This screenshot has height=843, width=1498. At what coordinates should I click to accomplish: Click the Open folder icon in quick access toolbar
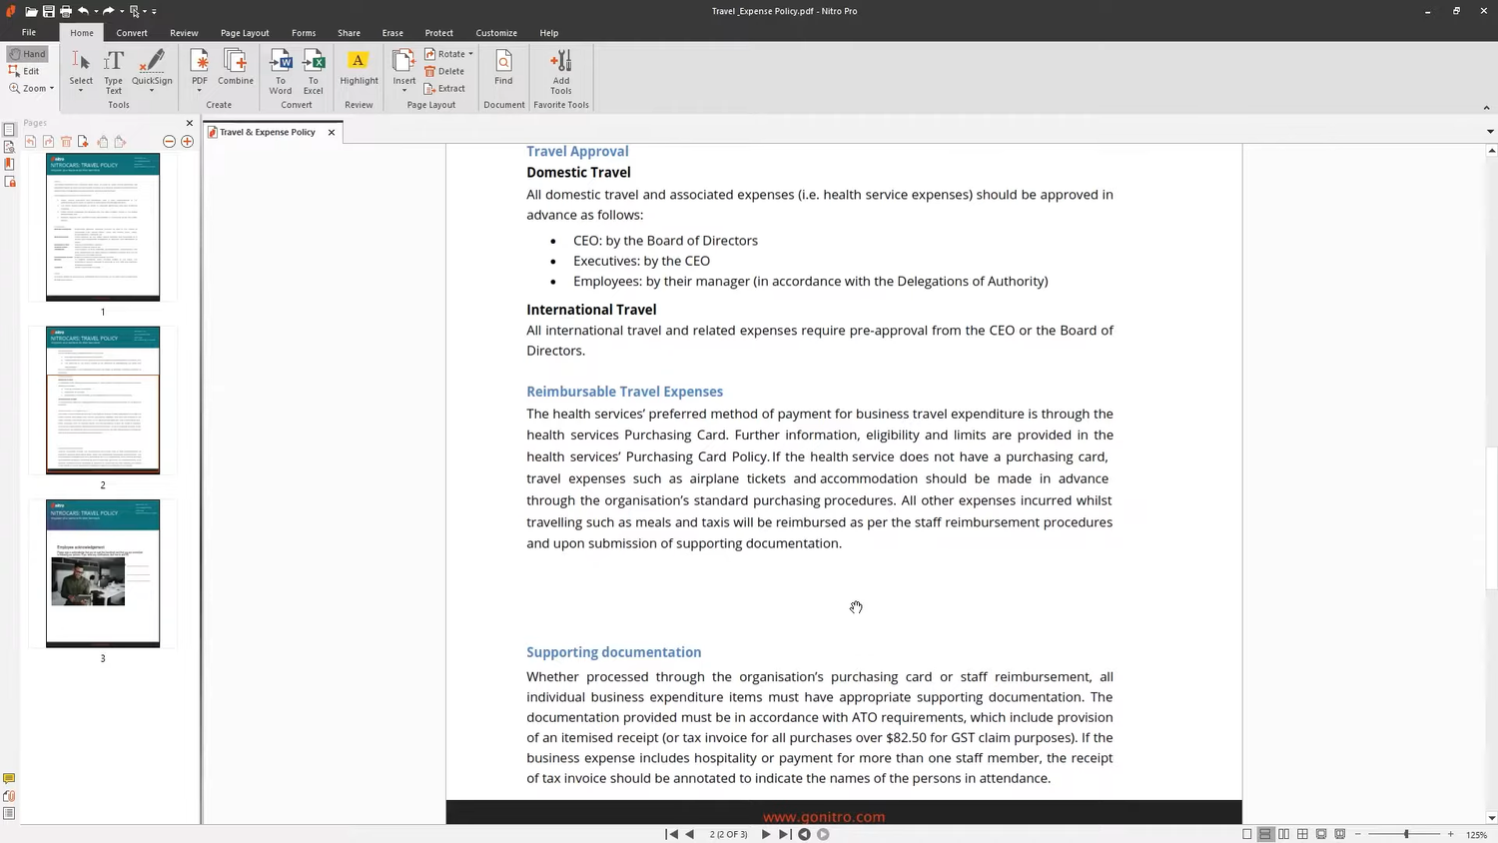(31, 11)
